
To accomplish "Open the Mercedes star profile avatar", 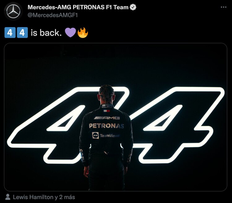I will click(13, 11).
